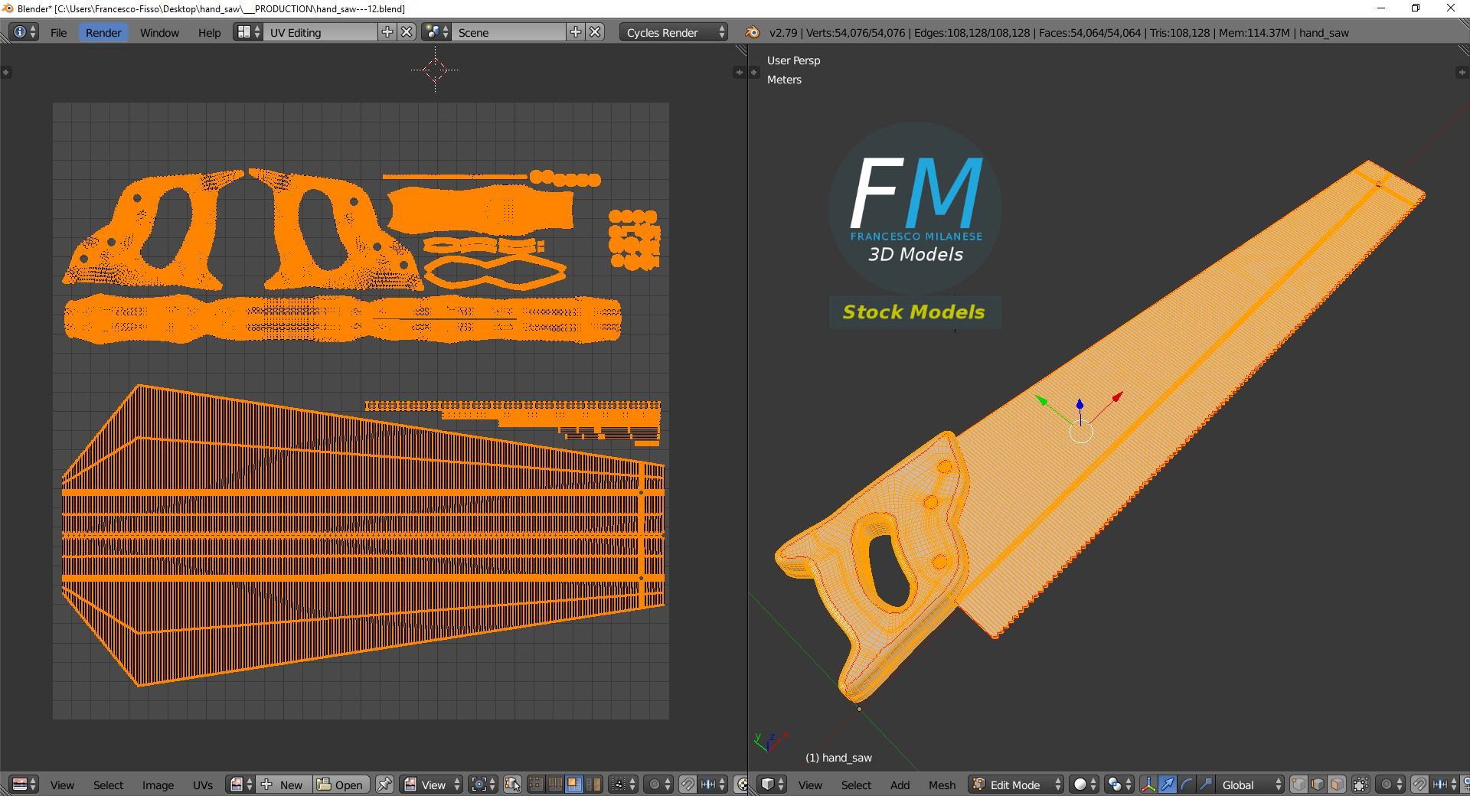Open the UVs menu
1470x796 pixels.
[202, 785]
